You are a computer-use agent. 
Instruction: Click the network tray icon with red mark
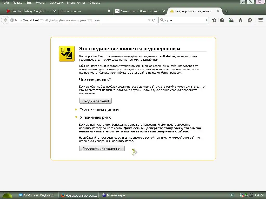point(242,195)
